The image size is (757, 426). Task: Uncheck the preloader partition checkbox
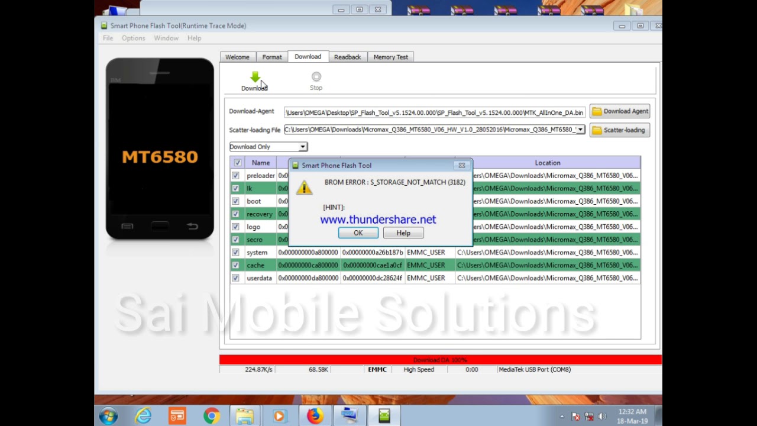click(235, 176)
